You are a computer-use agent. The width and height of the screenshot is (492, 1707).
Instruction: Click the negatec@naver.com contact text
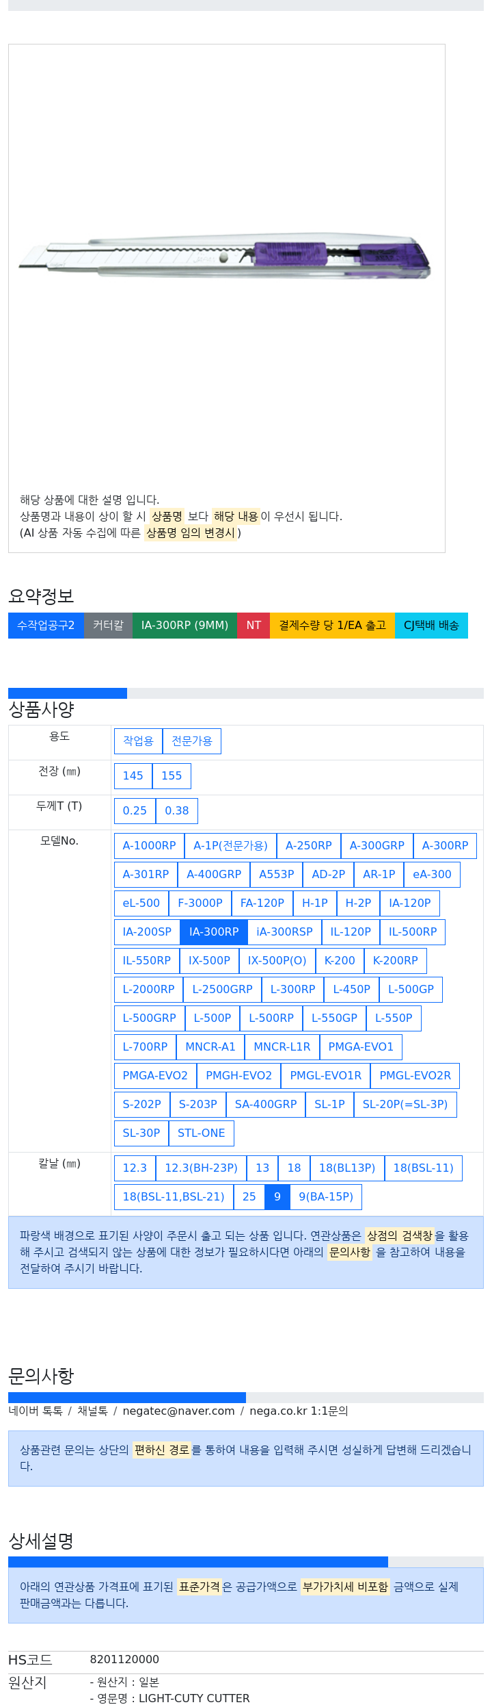(178, 1406)
